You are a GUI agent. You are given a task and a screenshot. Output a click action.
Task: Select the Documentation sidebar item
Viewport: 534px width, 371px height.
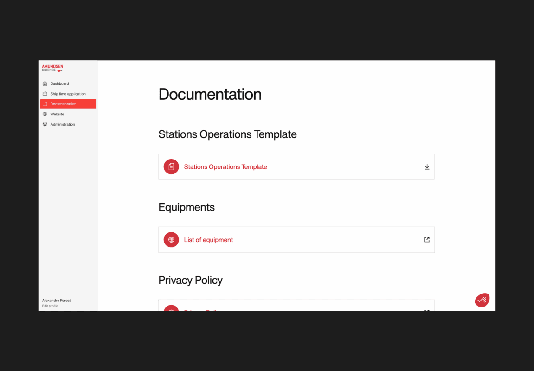[64, 104]
